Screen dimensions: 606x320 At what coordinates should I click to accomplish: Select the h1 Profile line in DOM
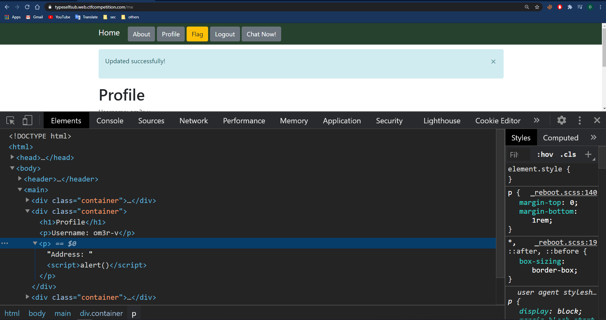[x=72, y=222]
